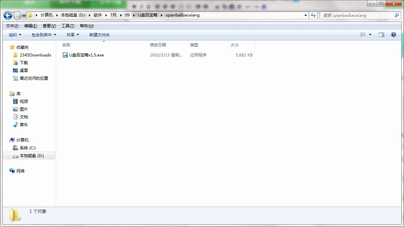Screen dimensions: 404x227
Task: Select U盘百宝箱v1.5.exe file
Action: click(86, 55)
